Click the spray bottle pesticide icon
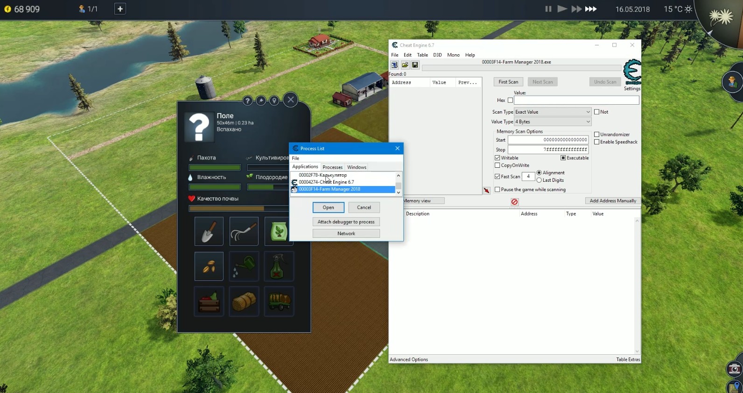Viewport: 743px width, 393px height. pyautogui.click(x=279, y=266)
